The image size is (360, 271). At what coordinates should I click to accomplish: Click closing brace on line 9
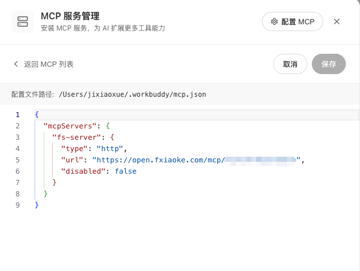[x=37, y=205]
